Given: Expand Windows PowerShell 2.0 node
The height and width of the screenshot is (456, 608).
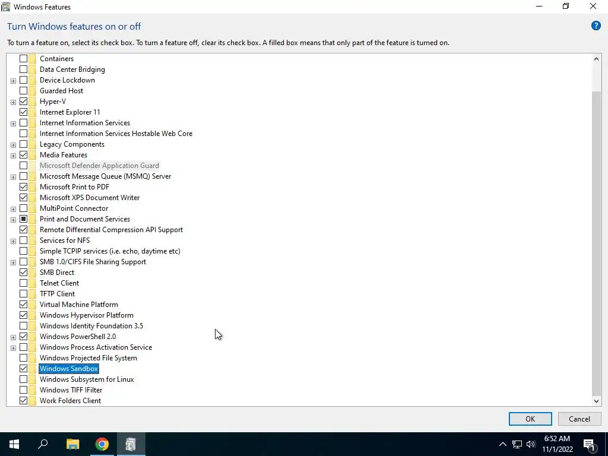Looking at the screenshot, I should pos(13,337).
